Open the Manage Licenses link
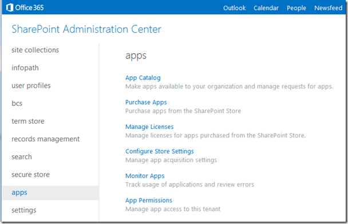 coord(149,127)
